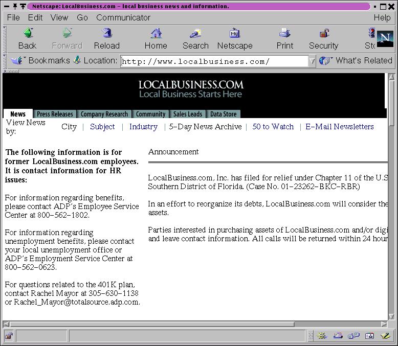Click the Rachel_Mayor@totalsource.adp.com email text
Image resolution: width=398 pixels, height=346 pixels.
point(77,302)
